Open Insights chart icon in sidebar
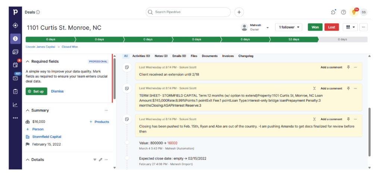 click(x=15, y=105)
